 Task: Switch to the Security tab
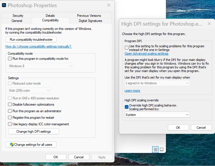(x=18, y=15)
